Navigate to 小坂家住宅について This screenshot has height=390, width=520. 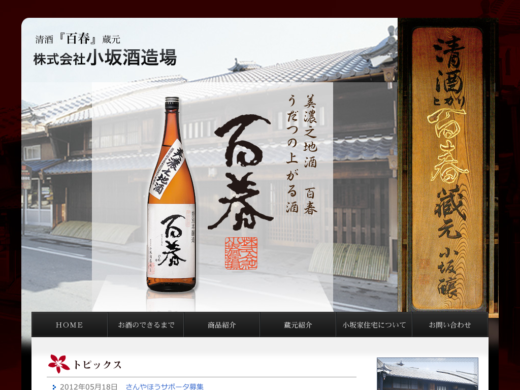tap(374, 325)
